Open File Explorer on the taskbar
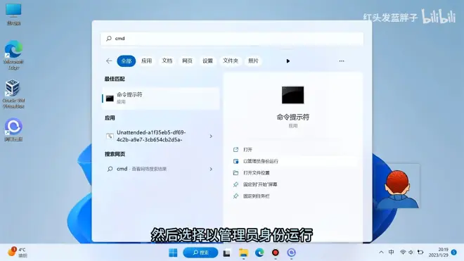The height and width of the screenshot is (261, 464). (x=243, y=253)
